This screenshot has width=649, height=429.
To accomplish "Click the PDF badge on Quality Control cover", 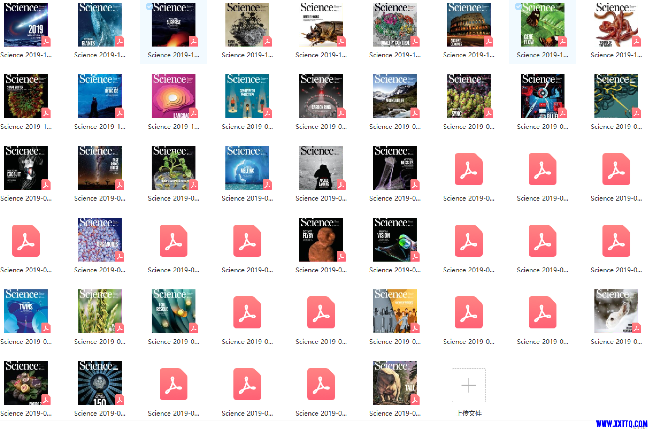I will pyautogui.click(x=415, y=41).
